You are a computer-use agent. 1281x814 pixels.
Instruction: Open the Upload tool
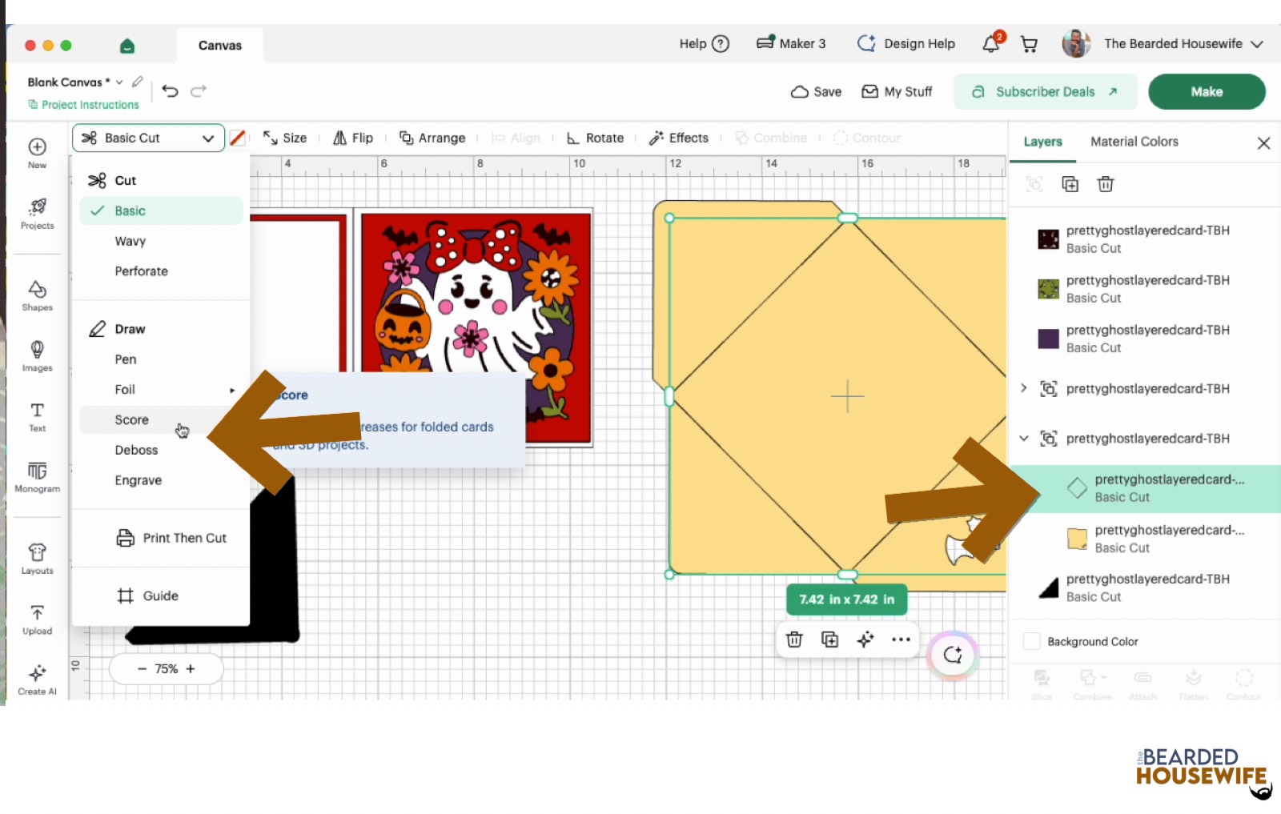[x=37, y=620]
